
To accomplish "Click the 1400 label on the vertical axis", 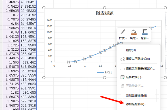I will pyautogui.click(x=49, y=20).
